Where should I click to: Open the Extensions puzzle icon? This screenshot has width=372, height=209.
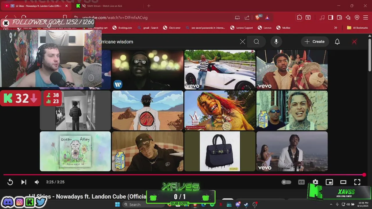pyautogui.click(x=299, y=18)
